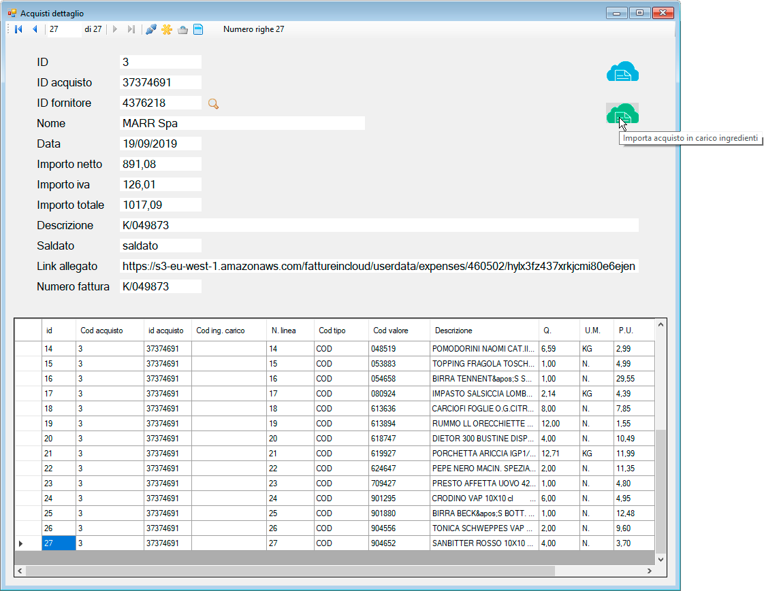The width and height of the screenshot is (764, 591).
Task: Click the grid horizontal scrollbar thumb
Action: pyautogui.click(x=290, y=571)
